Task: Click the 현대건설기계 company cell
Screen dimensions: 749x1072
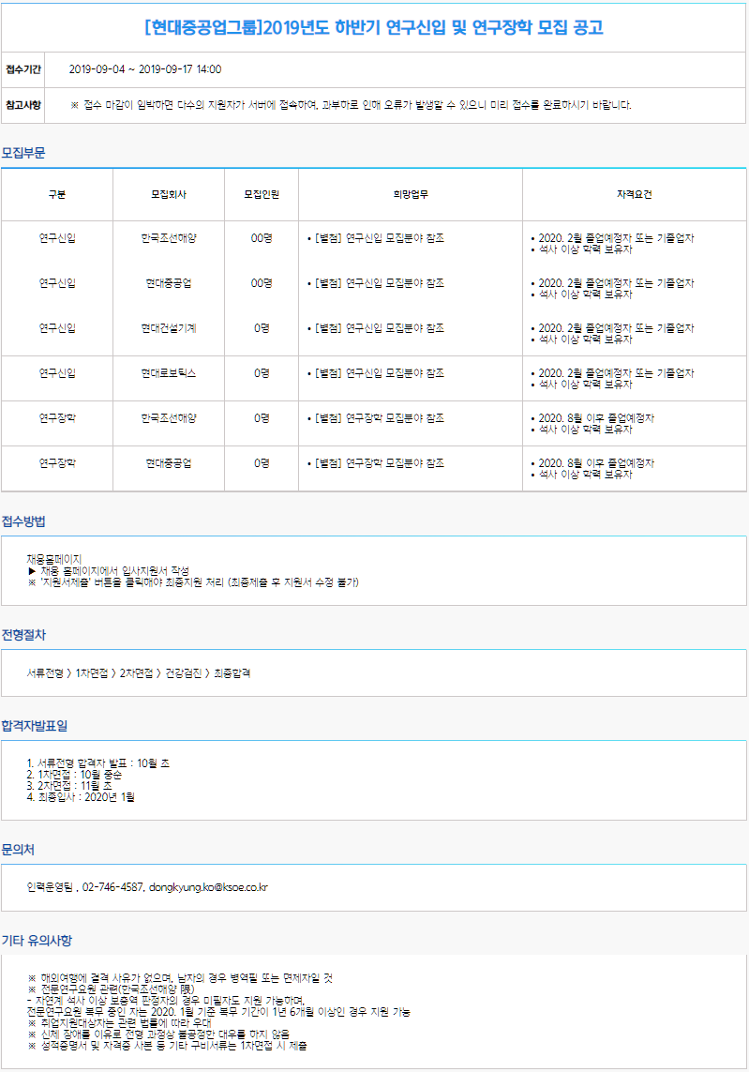Action: point(169,328)
